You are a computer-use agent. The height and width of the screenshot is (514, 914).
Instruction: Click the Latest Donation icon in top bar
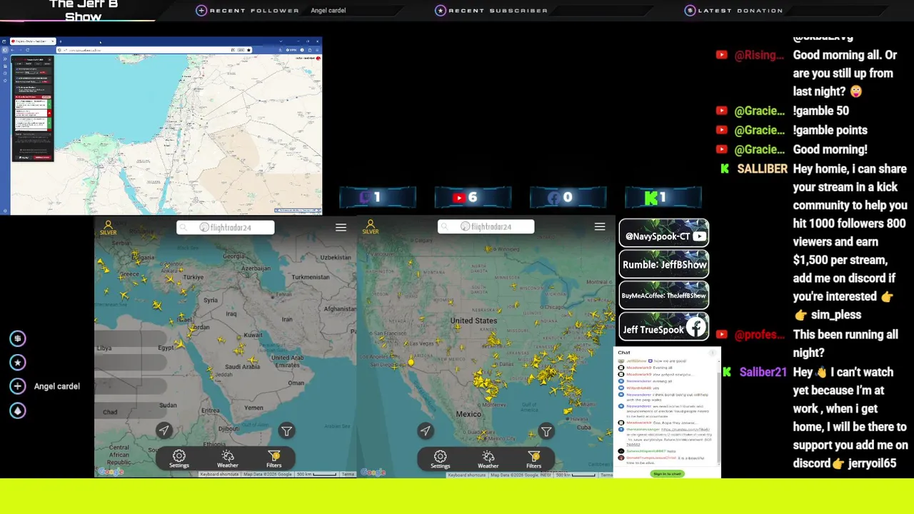pos(690,11)
